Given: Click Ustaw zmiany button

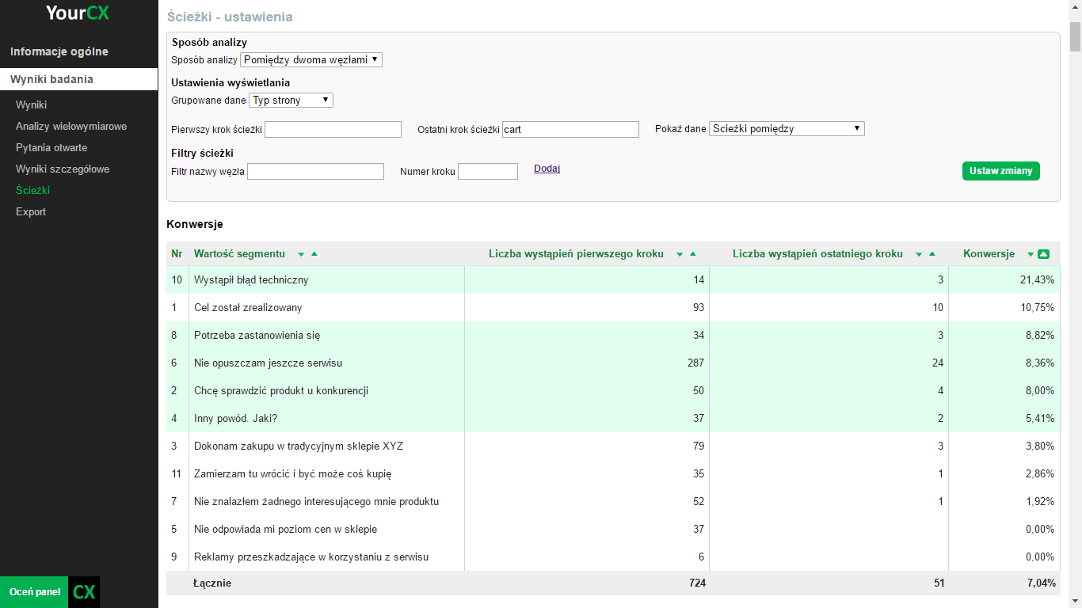Looking at the screenshot, I should (x=1001, y=171).
